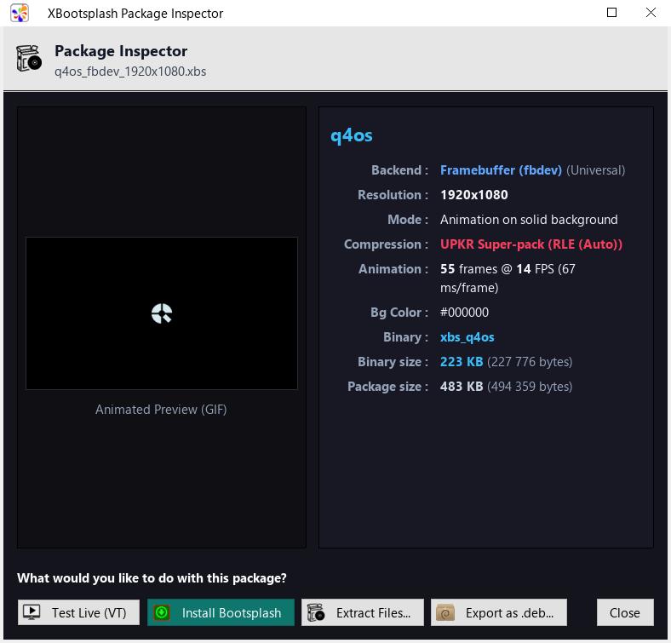Click the animated q4os preview thumbnail
This screenshot has width=671, height=643.
click(161, 313)
